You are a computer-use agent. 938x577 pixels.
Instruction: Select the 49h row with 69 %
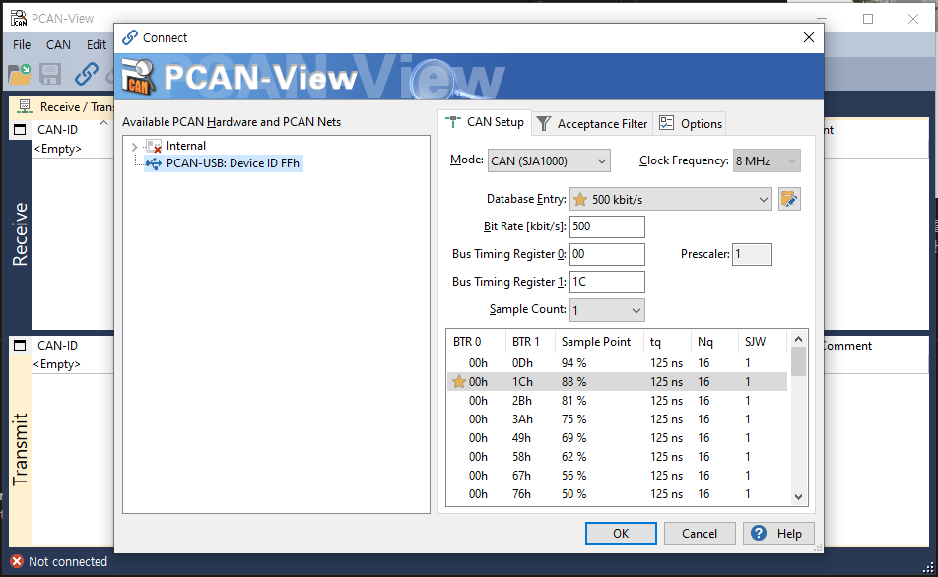(x=618, y=438)
